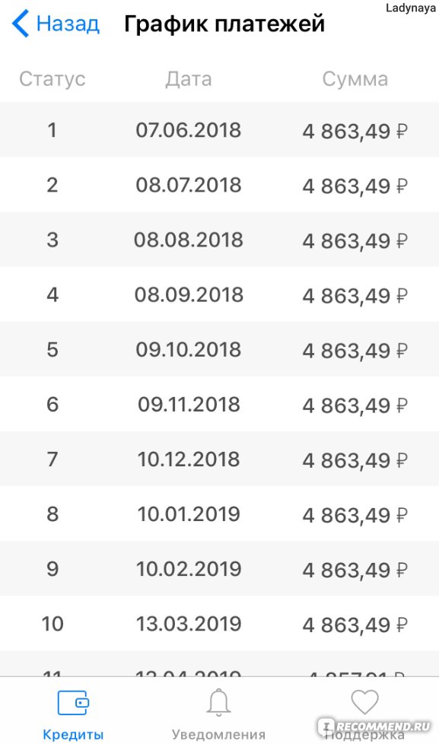439x744 pixels.
Task: Tap payment row number 9
Action: click(x=219, y=568)
